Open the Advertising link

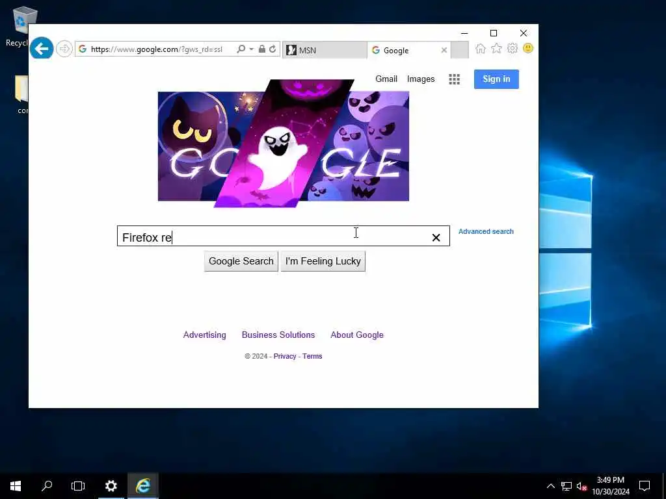[204, 335]
